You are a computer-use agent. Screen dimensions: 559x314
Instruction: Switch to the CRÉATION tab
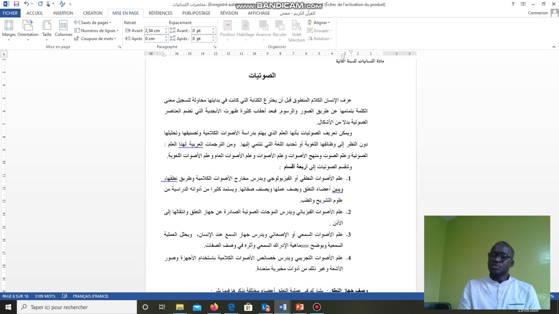coord(93,13)
